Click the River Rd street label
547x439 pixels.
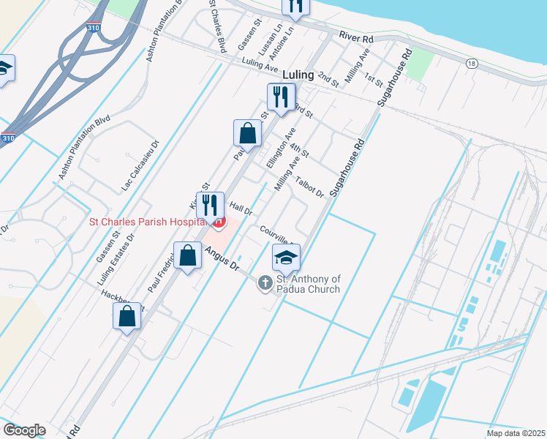click(x=356, y=37)
